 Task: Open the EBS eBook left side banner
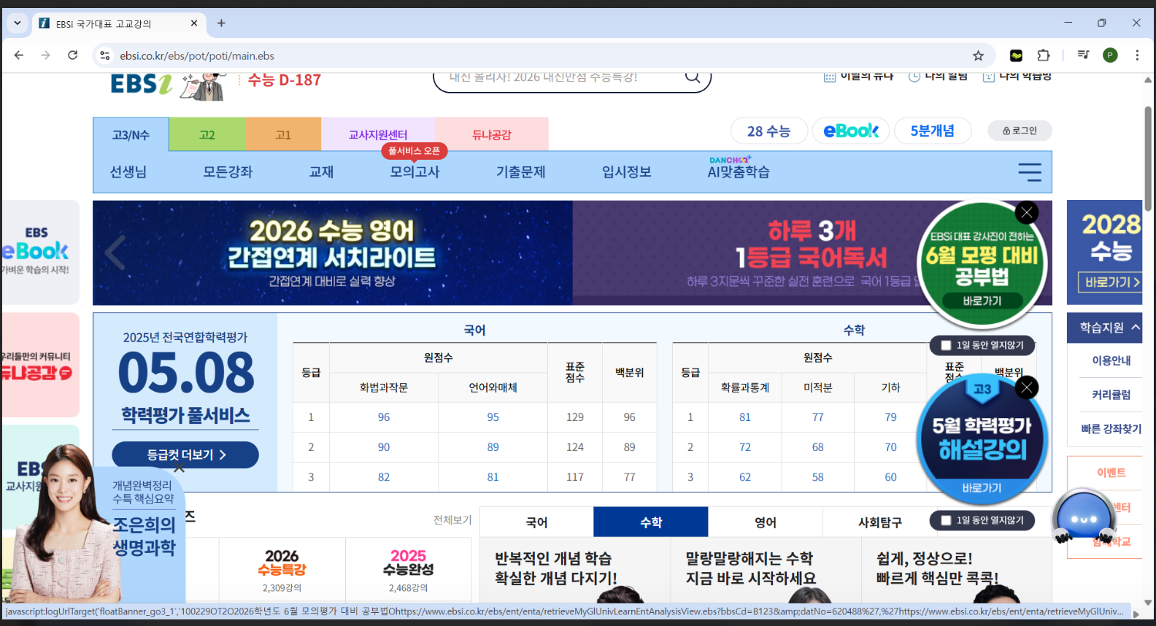click(40, 252)
